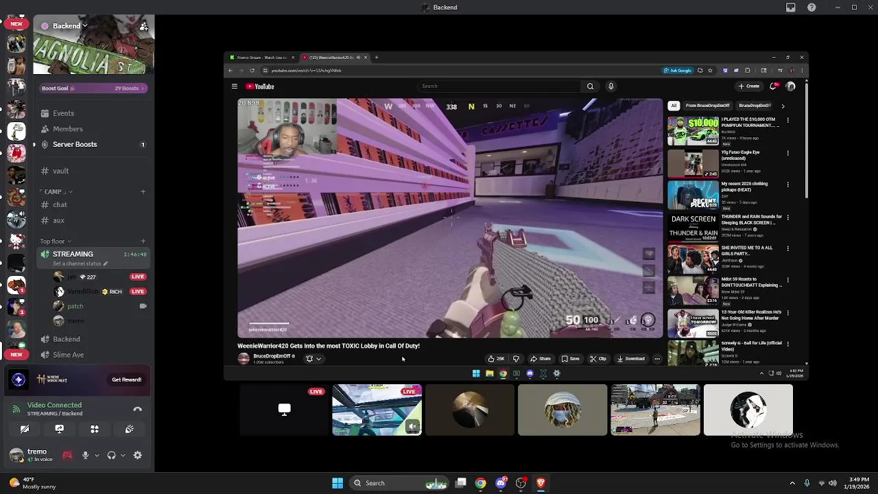Image resolution: width=878 pixels, height=494 pixels.
Task: Click the Share button under the video
Action: (x=541, y=359)
